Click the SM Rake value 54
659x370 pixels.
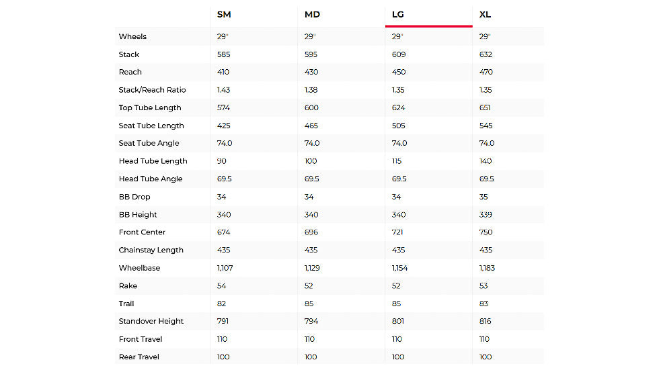tap(222, 285)
